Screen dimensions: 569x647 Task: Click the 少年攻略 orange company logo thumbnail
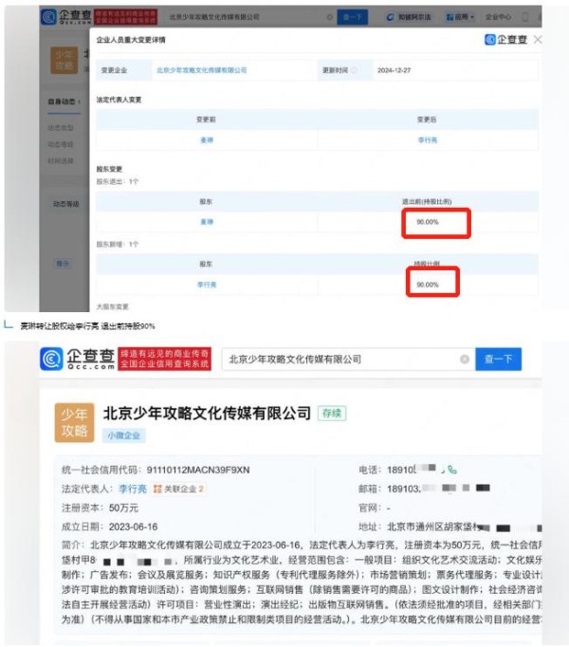(74, 422)
